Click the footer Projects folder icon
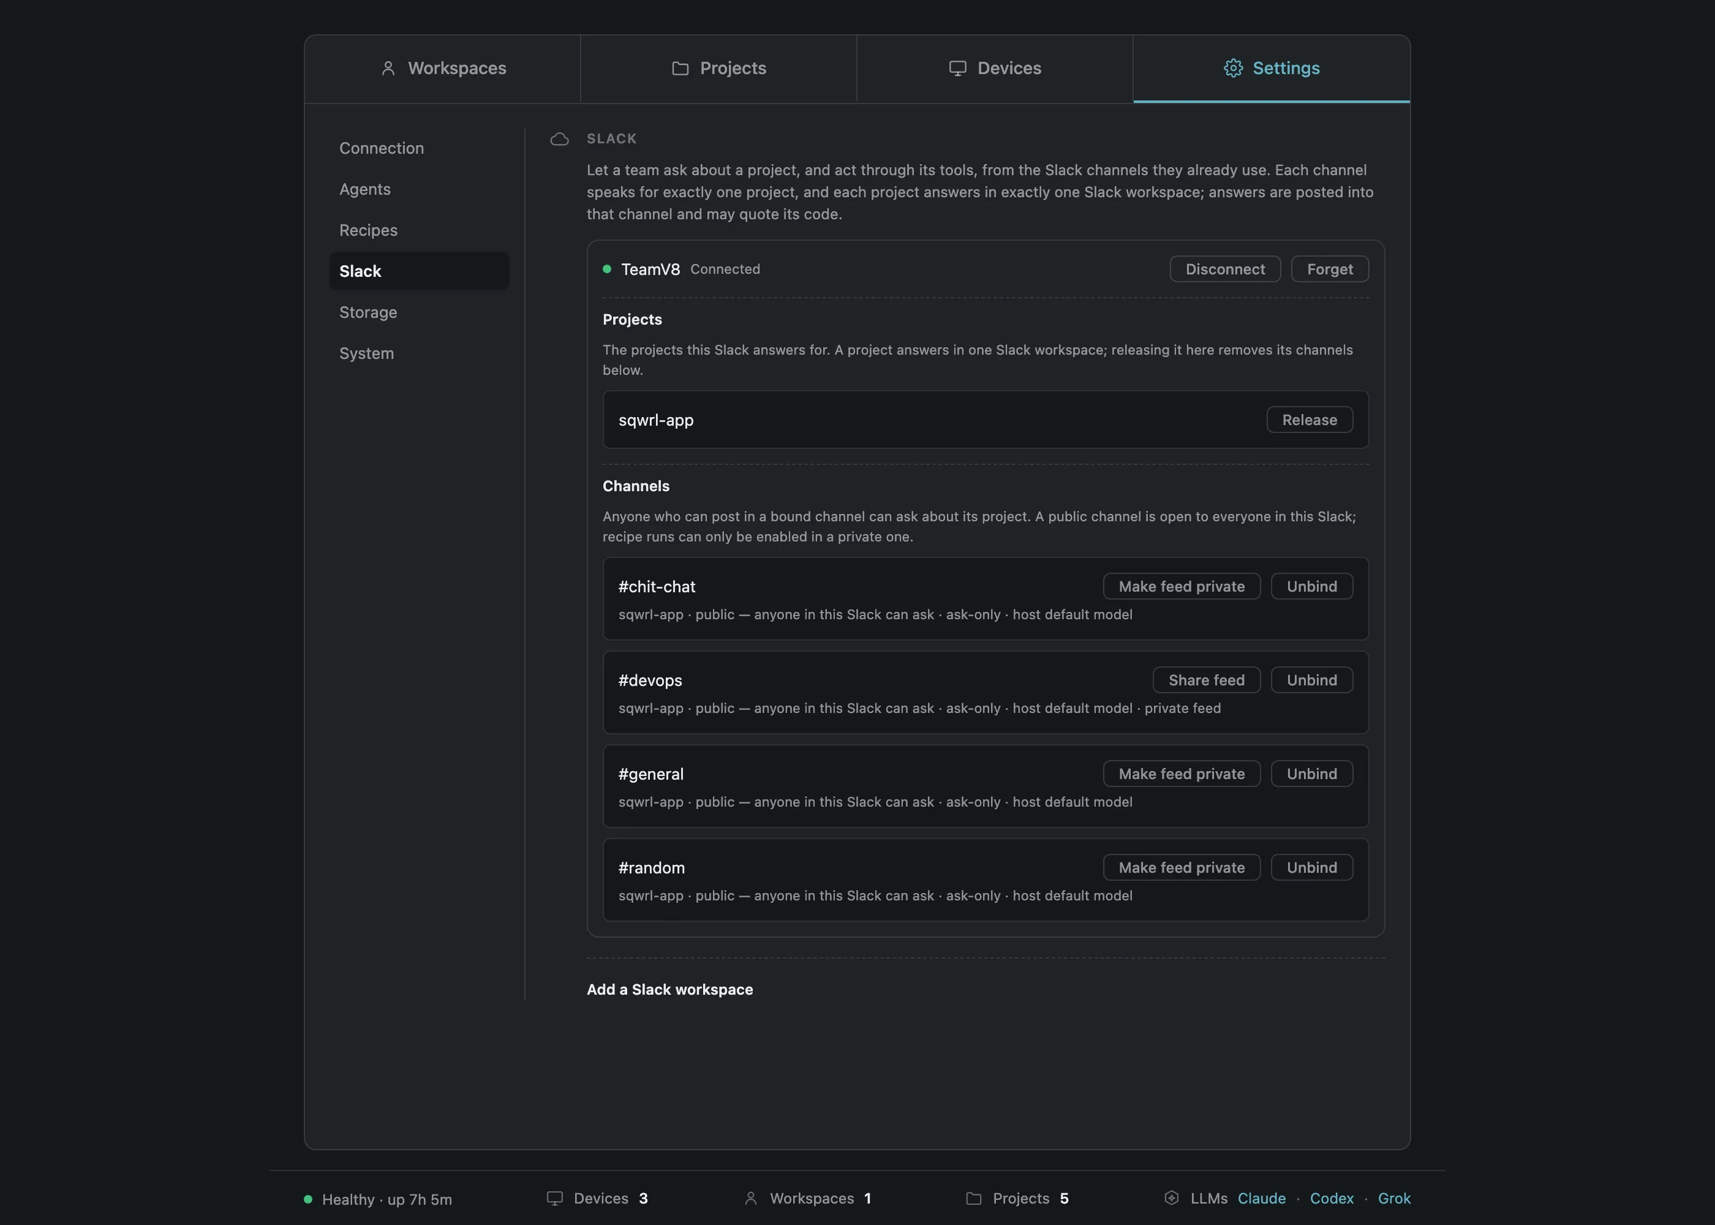The image size is (1715, 1225). [974, 1198]
